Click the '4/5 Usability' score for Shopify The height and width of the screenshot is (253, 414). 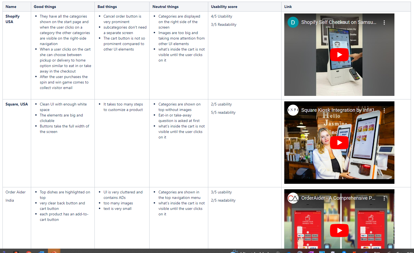coord(222,16)
